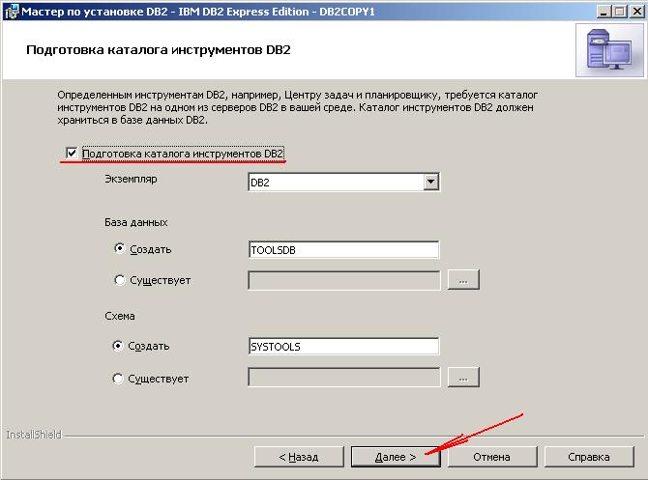
Task: Proceed with the 'Далее >' button
Action: click(x=396, y=457)
